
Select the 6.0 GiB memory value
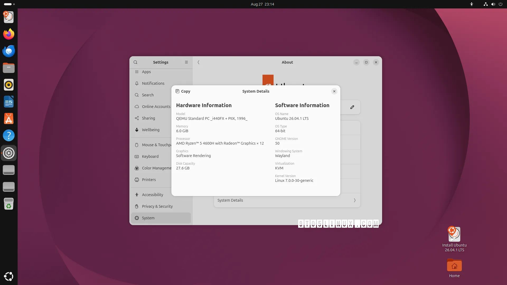pos(182,131)
